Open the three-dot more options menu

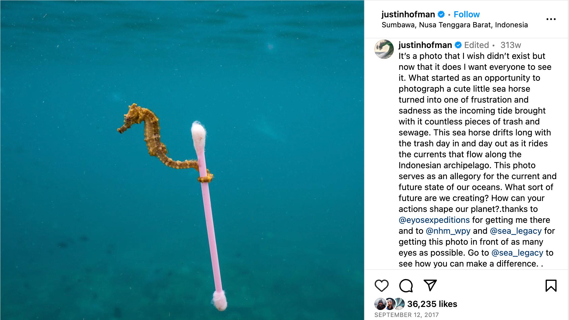point(551,19)
